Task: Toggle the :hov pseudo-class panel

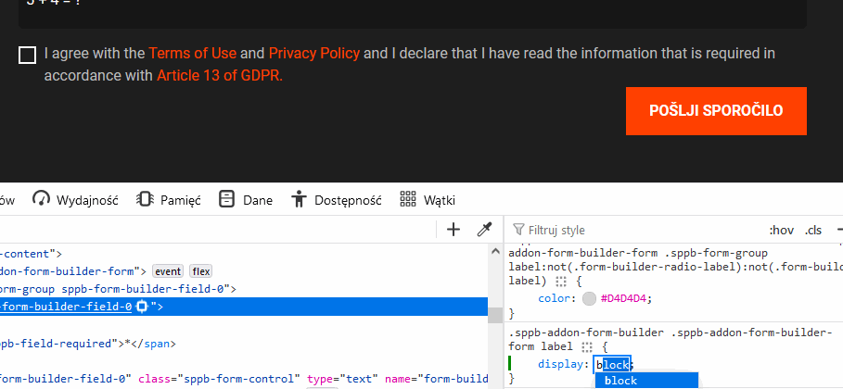Action: click(782, 230)
